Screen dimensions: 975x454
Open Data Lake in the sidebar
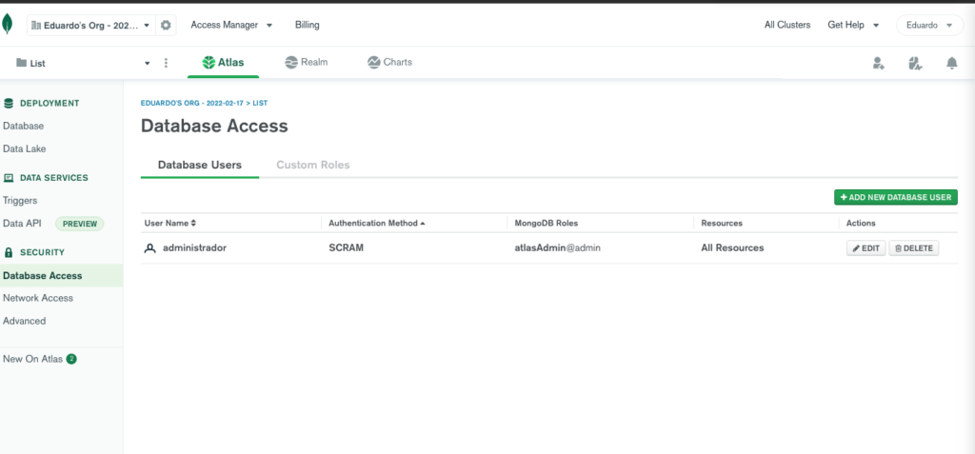[x=24, y=148]
